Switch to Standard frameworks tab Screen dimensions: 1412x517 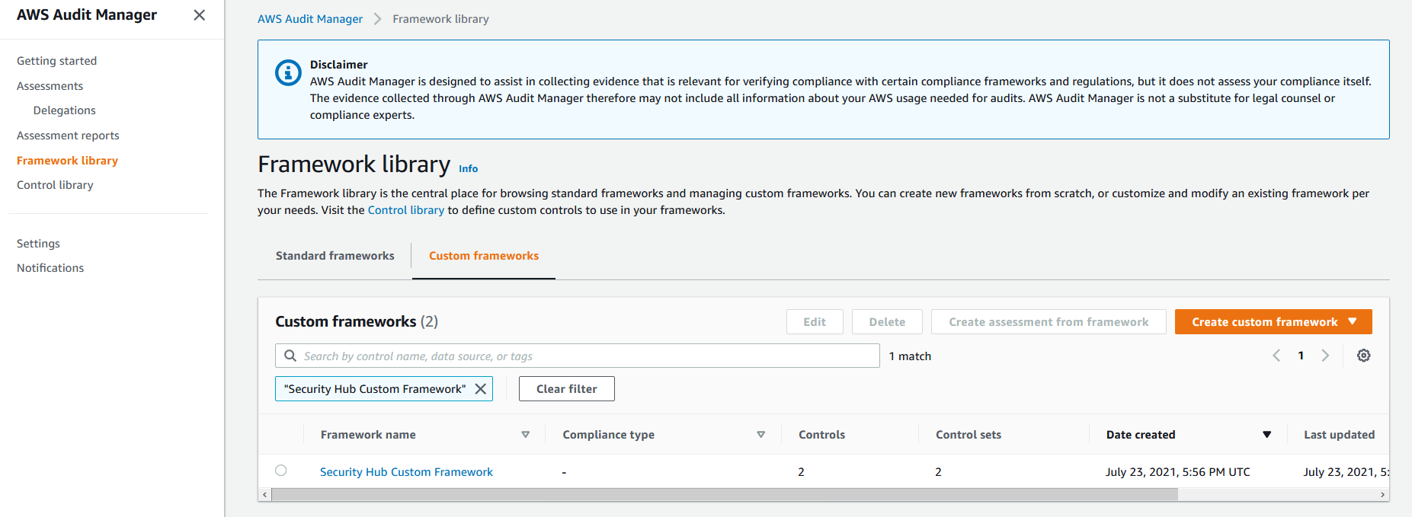pyautogui.click(x=335, y=256)
